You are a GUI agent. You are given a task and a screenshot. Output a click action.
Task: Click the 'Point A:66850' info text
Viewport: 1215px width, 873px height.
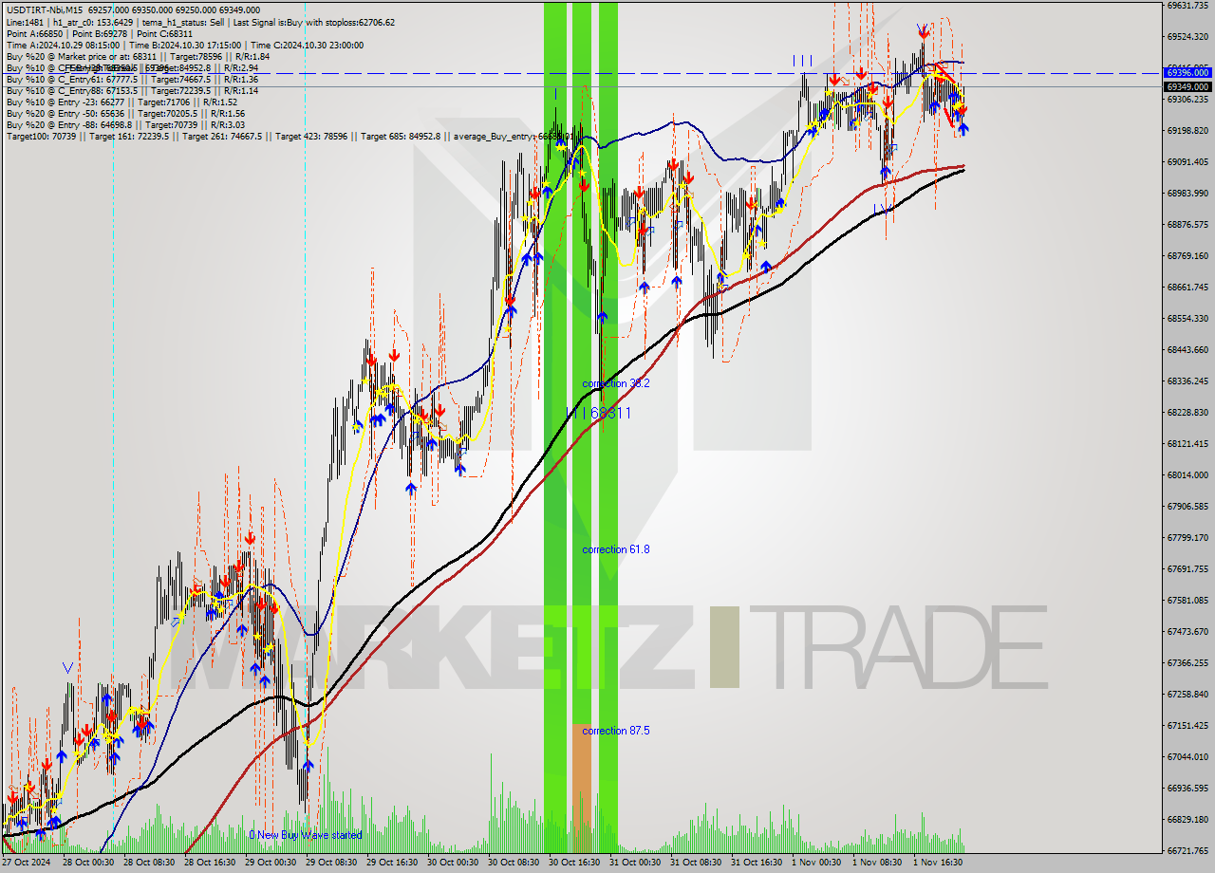[x=36, y=33]
